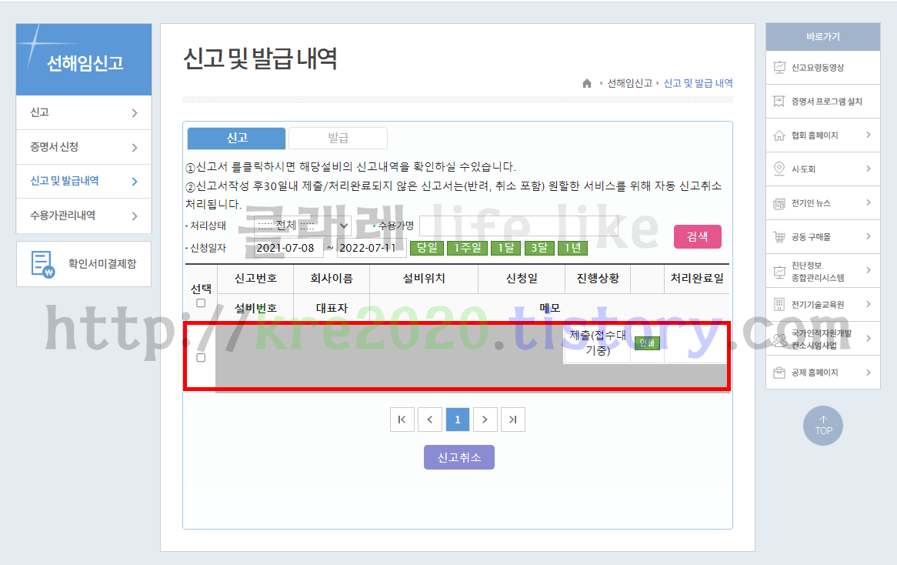Switch to the 신고 tab
Screen dimensions: 897x565
(236, 138)
